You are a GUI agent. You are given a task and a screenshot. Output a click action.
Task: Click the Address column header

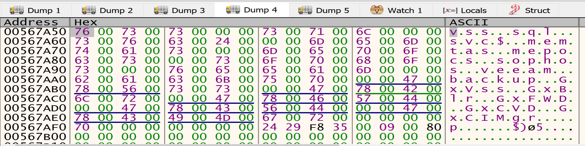(x=31, y=22)
